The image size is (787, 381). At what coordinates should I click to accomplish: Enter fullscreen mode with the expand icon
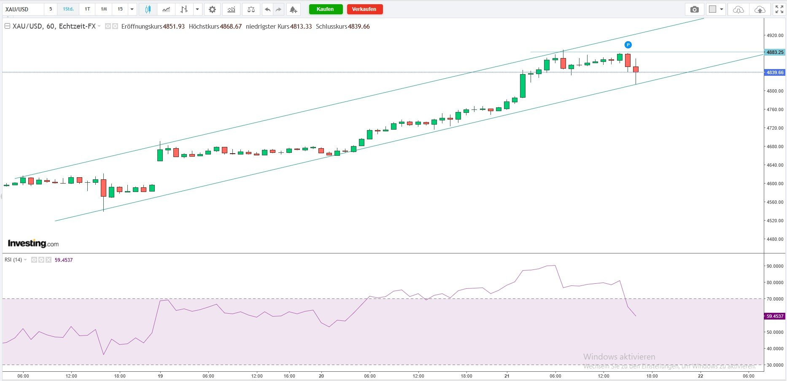(x=779, y=9)
